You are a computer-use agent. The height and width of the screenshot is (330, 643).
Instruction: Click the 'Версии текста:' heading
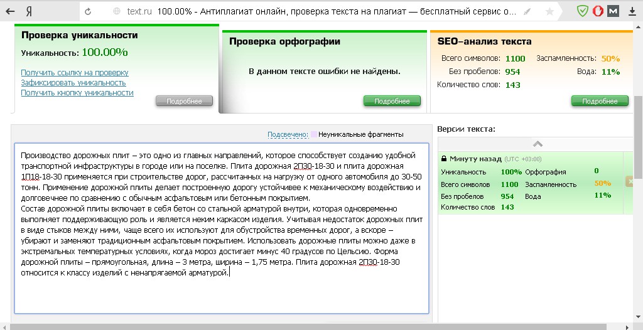[467, 129]
